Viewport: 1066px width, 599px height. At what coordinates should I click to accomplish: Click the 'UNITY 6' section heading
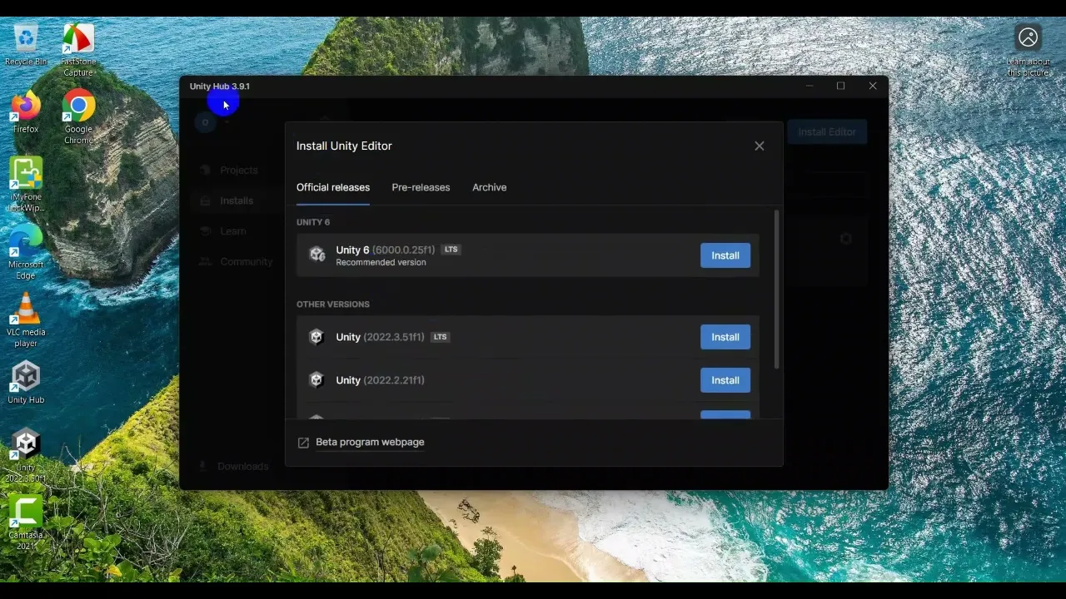coord(313,222)
